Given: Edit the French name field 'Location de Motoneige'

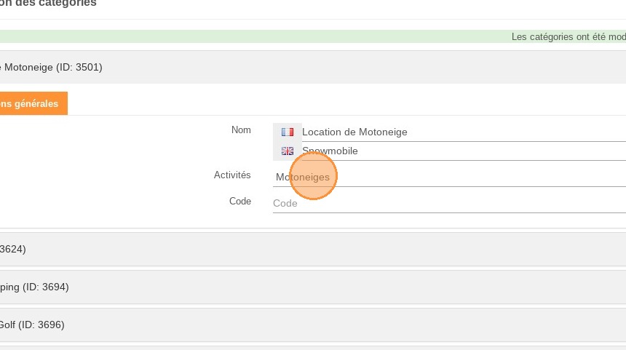Looking at the screenshot, I should 464,132.
